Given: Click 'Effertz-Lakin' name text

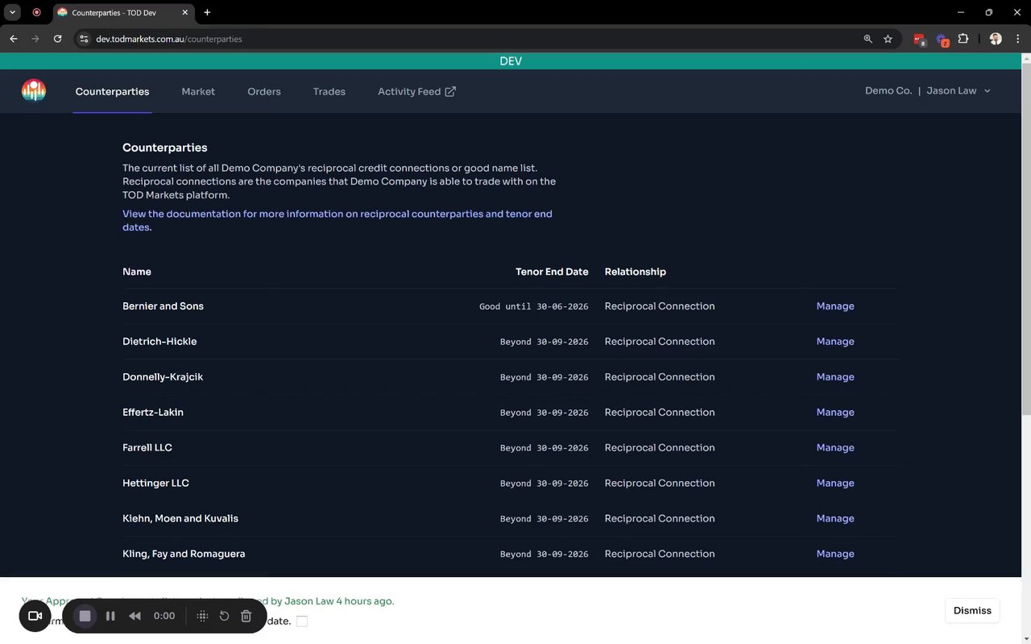Looking at the screenshot, I should pos(153,413).
